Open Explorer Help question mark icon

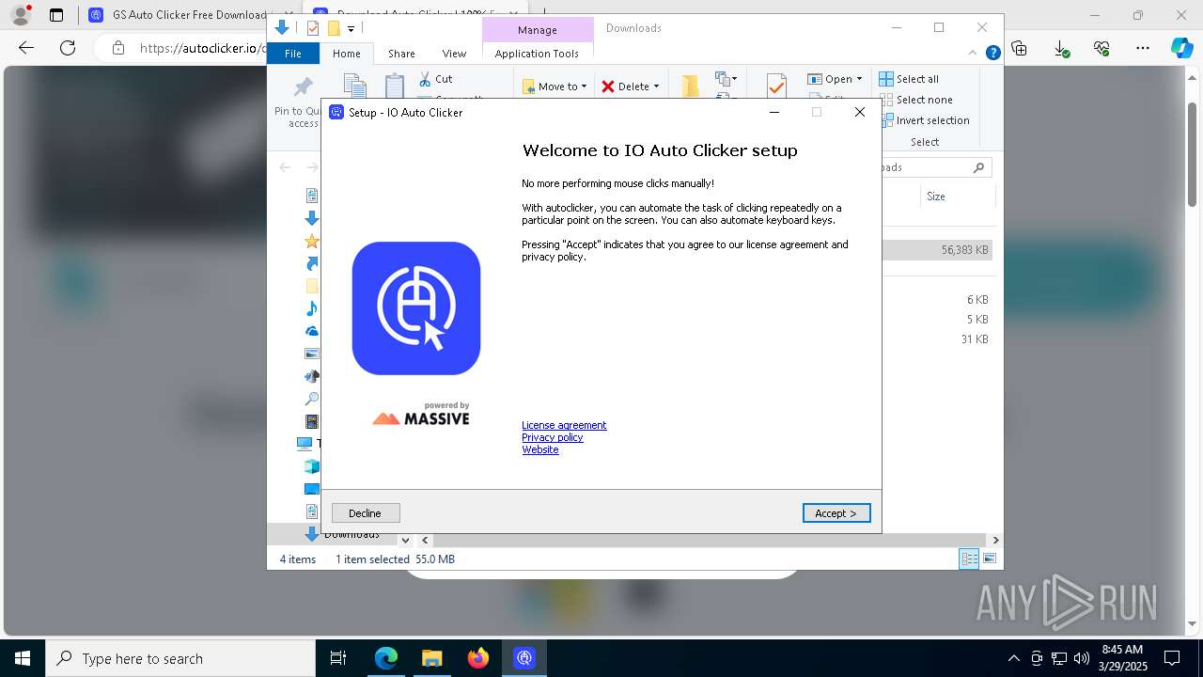pos(992,54)
